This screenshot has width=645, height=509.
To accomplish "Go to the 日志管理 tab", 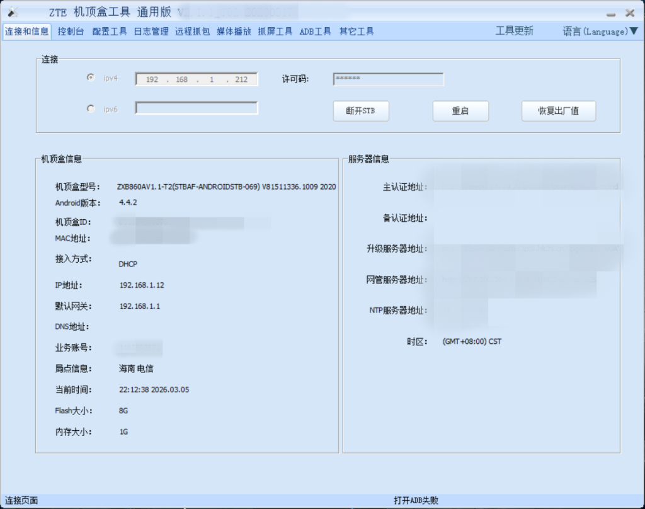I will (x=151, y=31).
